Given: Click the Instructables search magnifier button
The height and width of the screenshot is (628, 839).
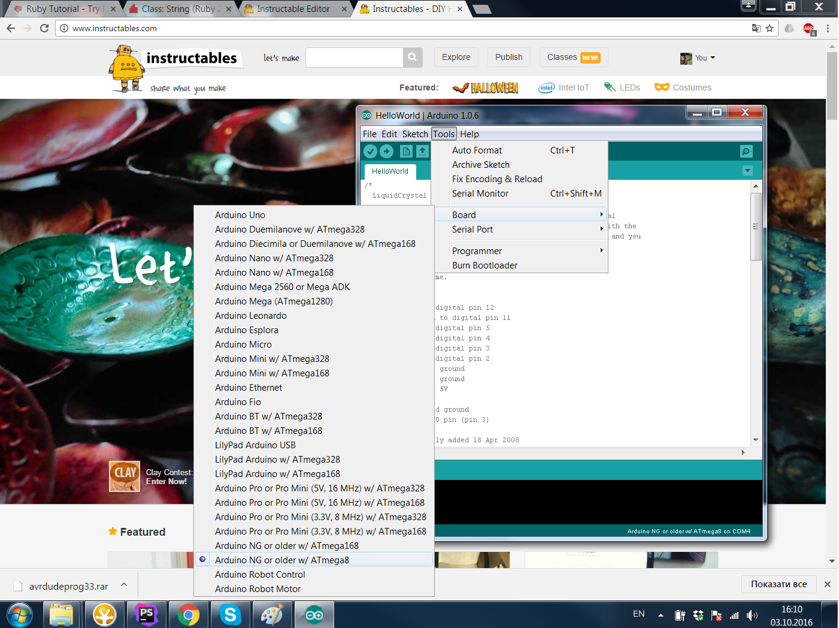Looking at the screenshot, I should click(413, 58).
